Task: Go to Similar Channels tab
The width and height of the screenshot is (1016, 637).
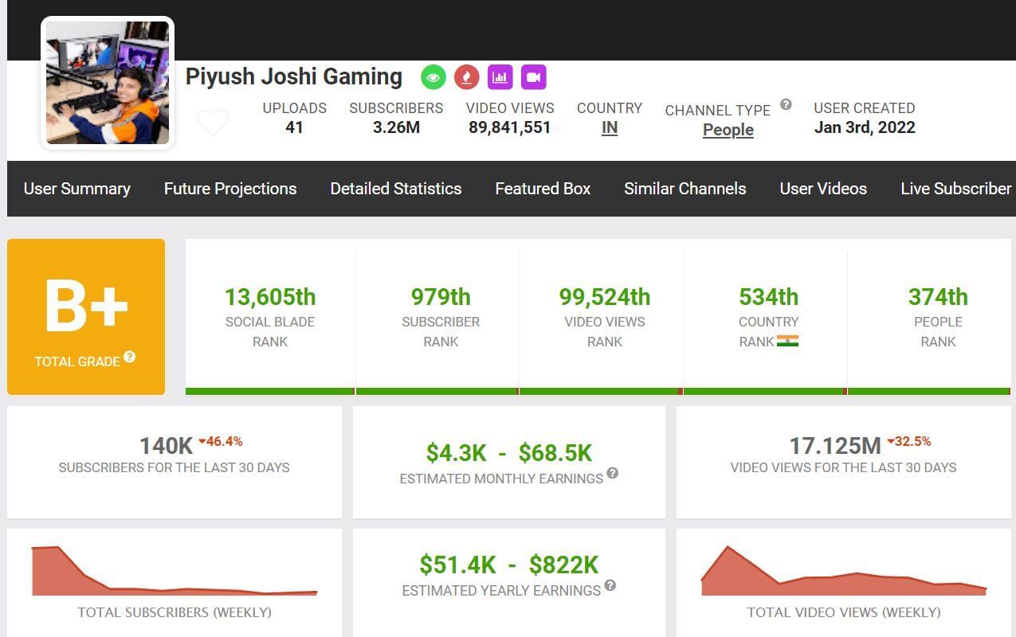Action: pyautogui.click(x=685, y=189)
